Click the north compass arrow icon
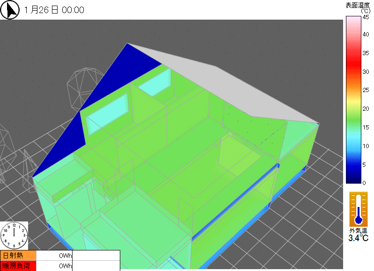The height and width of the screenshot is (271, 374). coord(10,10)
